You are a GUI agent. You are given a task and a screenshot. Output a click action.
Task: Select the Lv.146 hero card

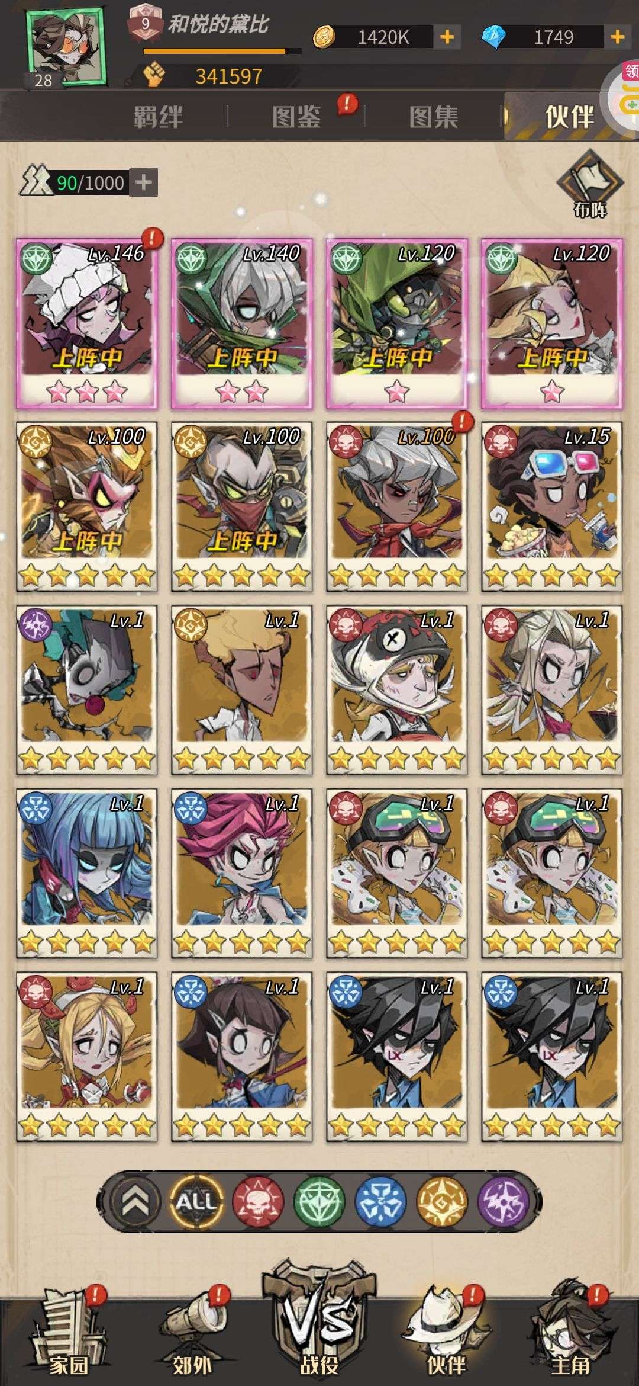(86, 323)
